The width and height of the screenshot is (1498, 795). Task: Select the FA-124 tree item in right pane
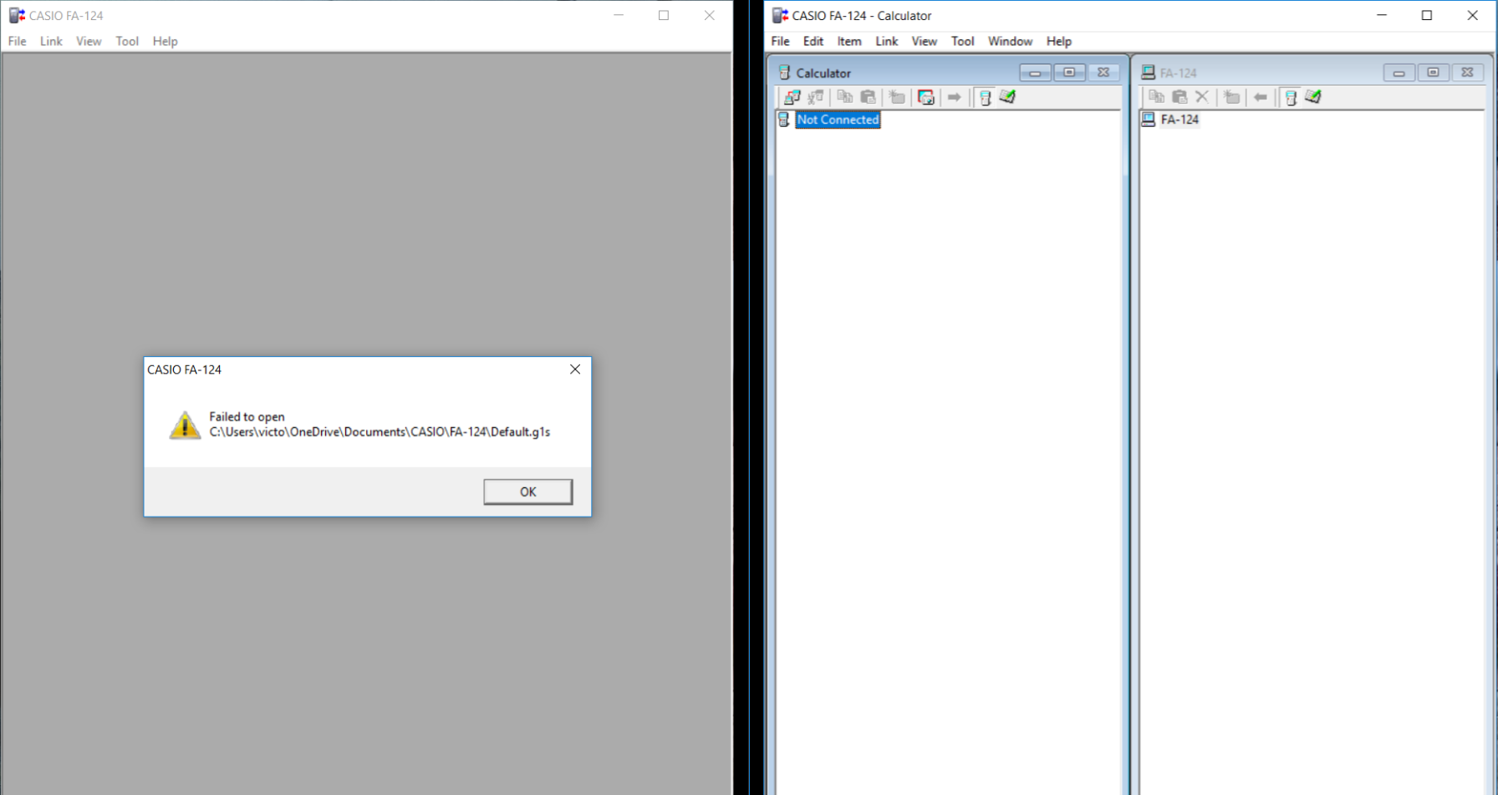pyautogui.click(x=1180, y=120)
